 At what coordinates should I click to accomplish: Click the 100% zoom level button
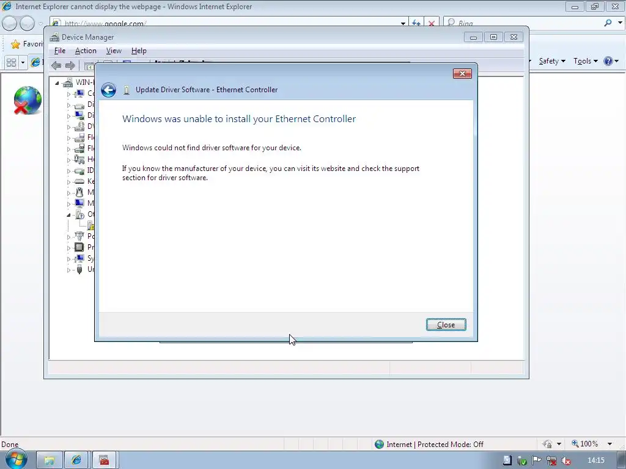click(584, 444)
